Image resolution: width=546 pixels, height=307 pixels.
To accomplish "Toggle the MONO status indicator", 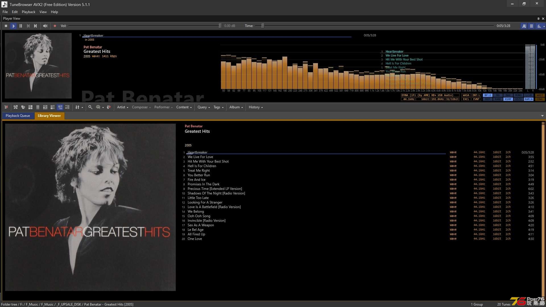I will pyautogui.click(x=518, y=95).
